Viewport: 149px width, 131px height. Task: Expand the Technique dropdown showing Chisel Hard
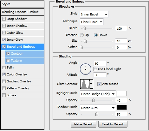[92, 22]
